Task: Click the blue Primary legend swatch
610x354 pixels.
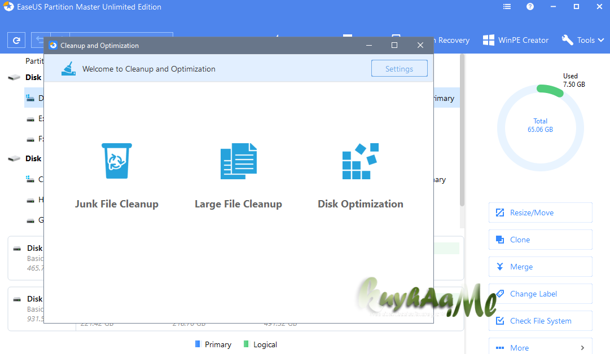Action: click(198, 344)
